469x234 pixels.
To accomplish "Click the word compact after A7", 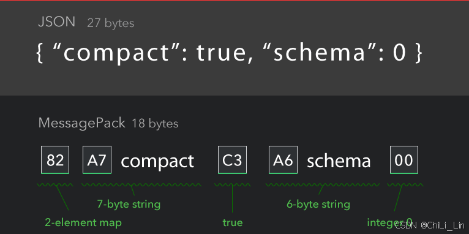I will [x=157, y=162].
